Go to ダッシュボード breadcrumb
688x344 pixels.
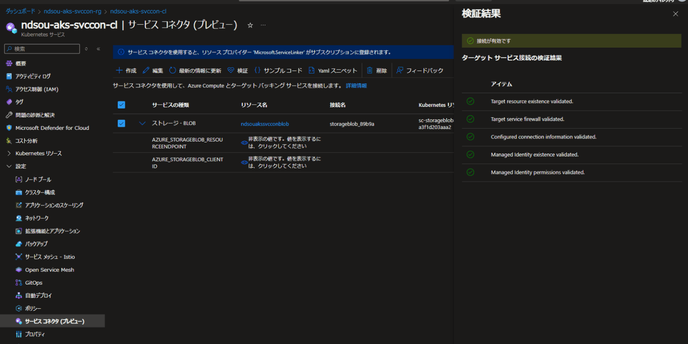click(x=20, y=11)
